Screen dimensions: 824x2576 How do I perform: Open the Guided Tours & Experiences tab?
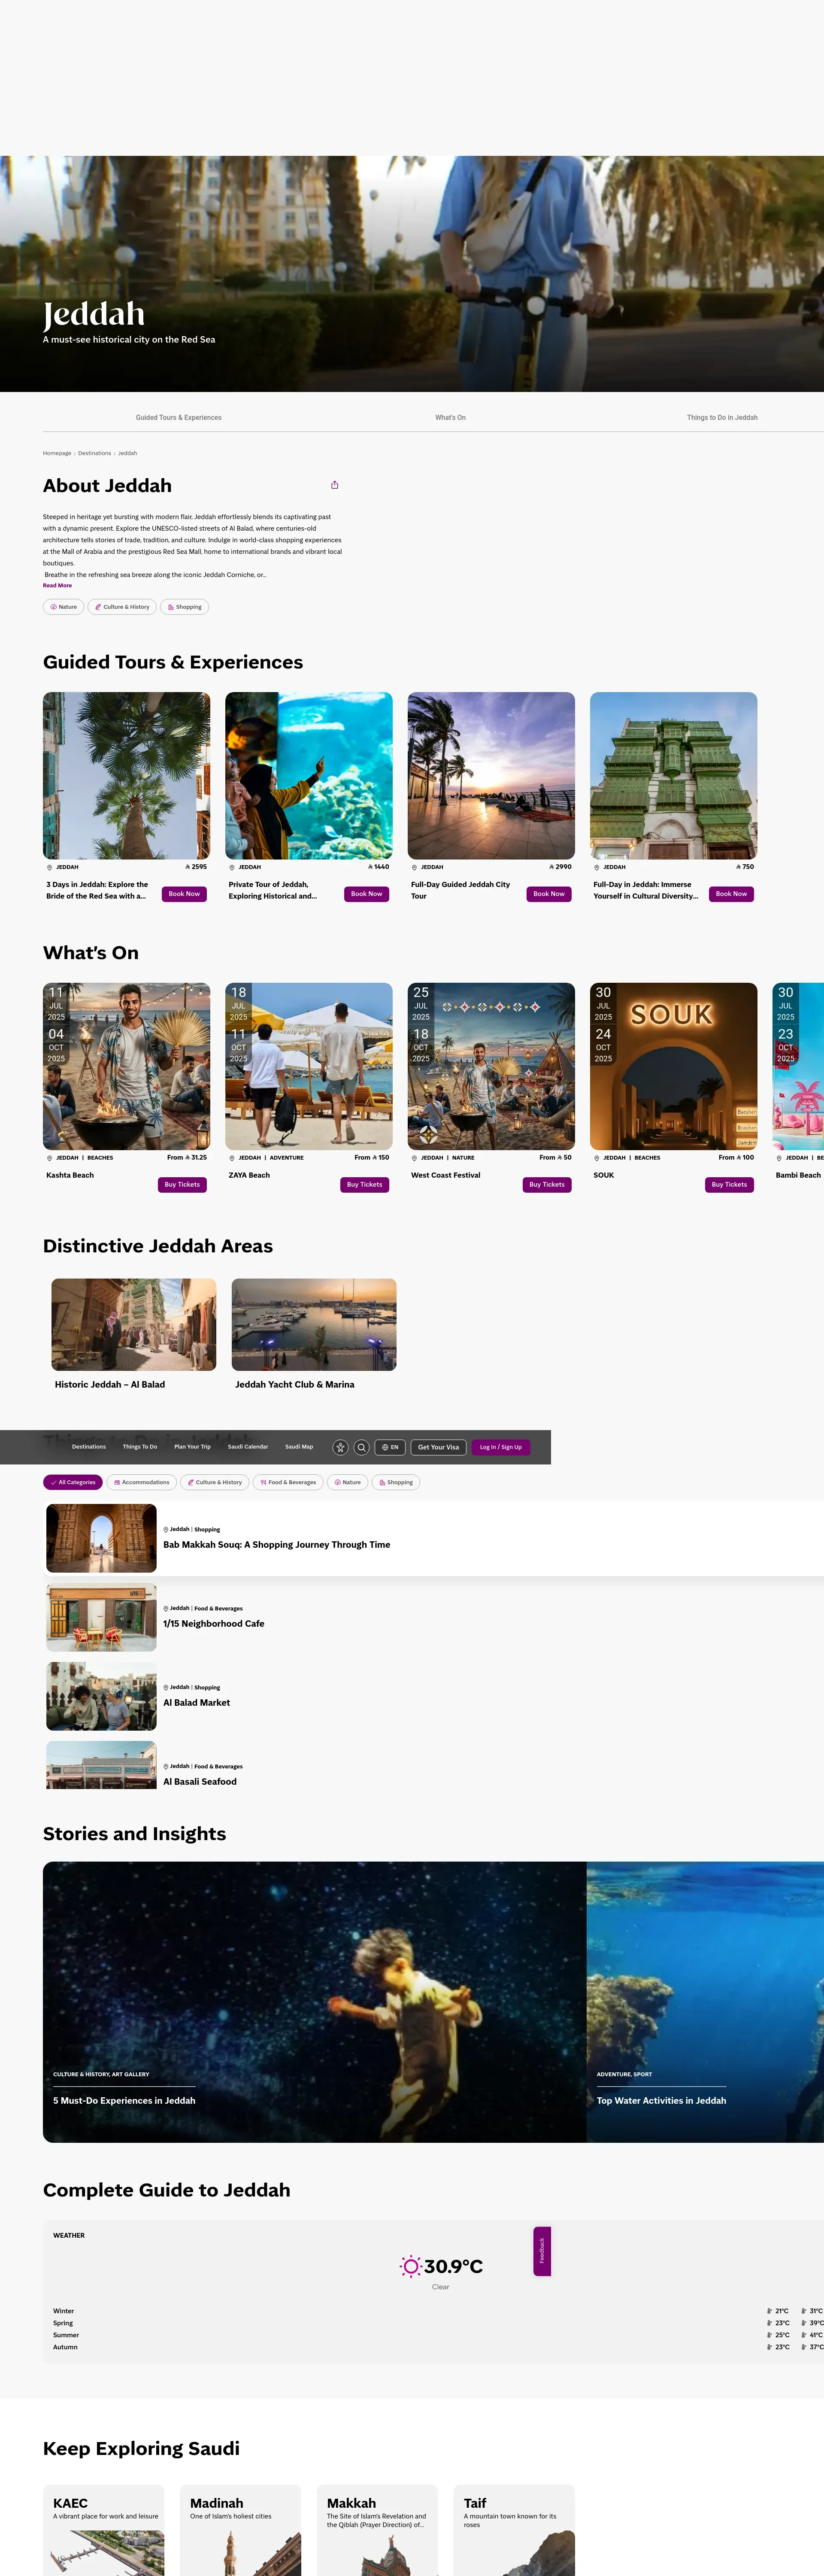pyautogui.click(x=179, y=417)
